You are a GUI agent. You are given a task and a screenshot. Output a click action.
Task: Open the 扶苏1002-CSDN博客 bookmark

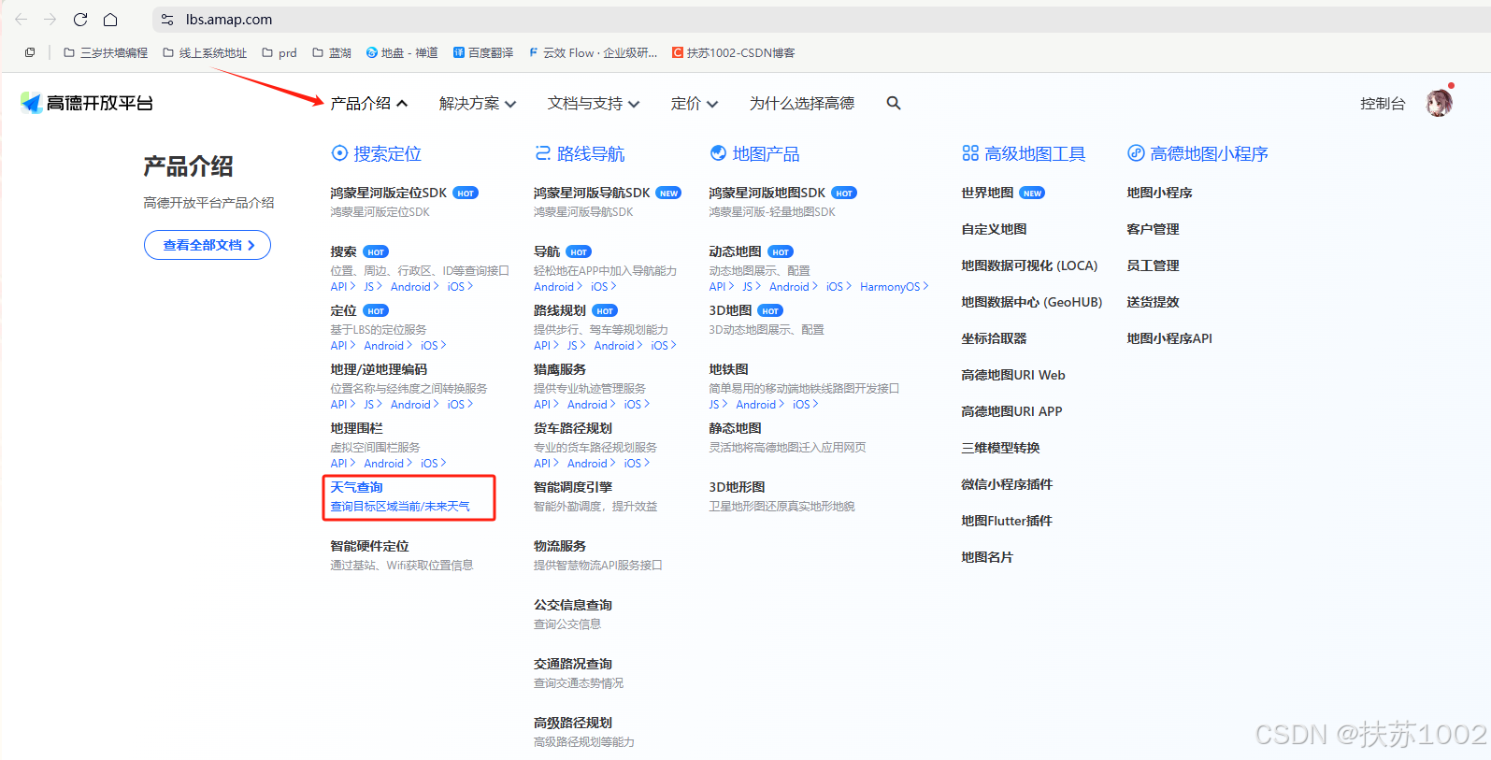[734, 53]
